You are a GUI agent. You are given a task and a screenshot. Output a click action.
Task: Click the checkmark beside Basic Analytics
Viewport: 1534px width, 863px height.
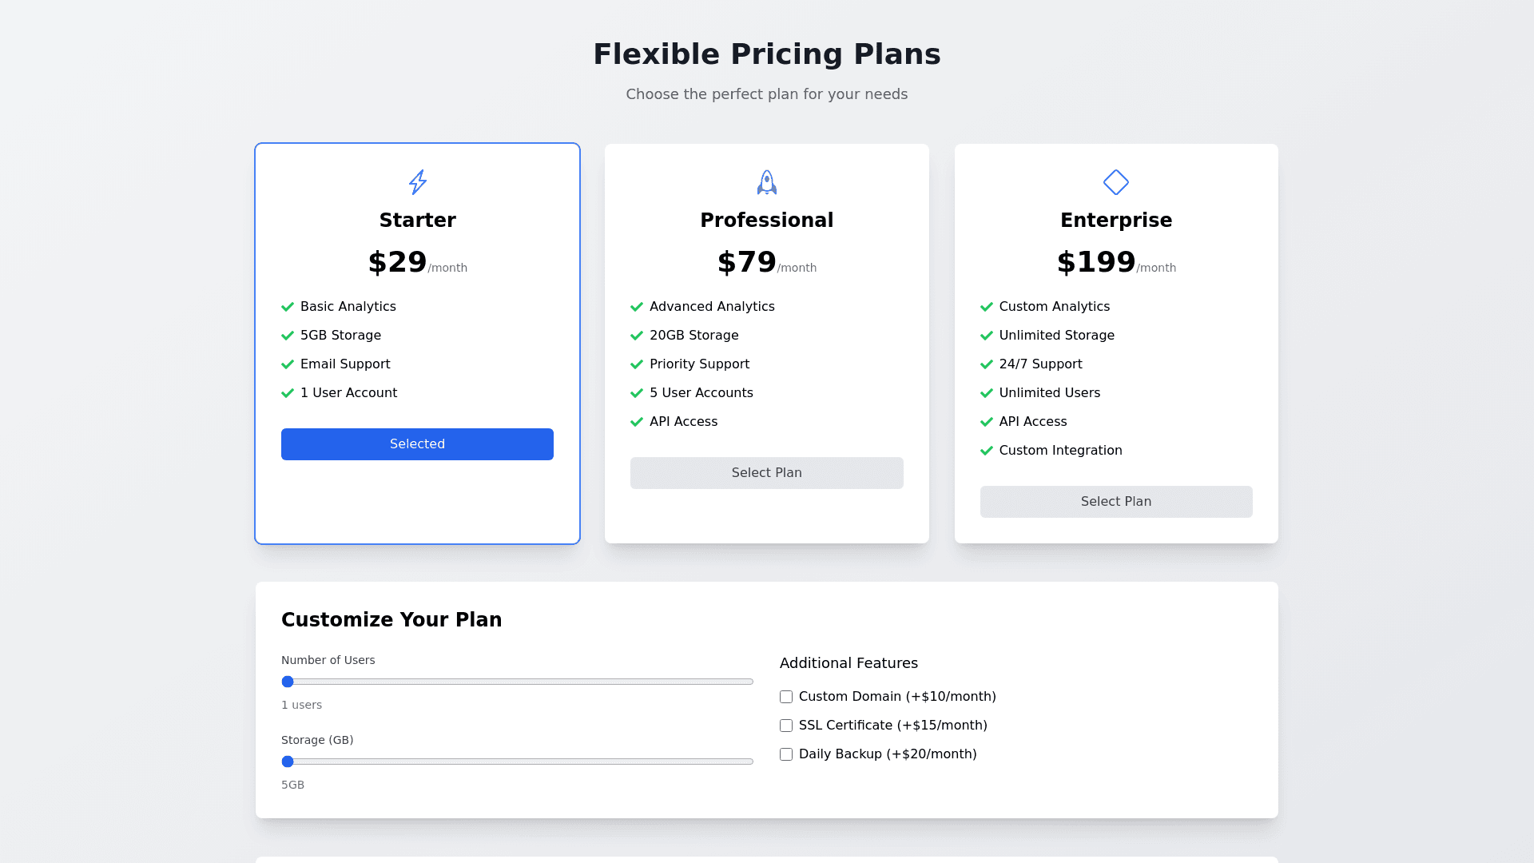pyautogui.click(x=288, y=307)
